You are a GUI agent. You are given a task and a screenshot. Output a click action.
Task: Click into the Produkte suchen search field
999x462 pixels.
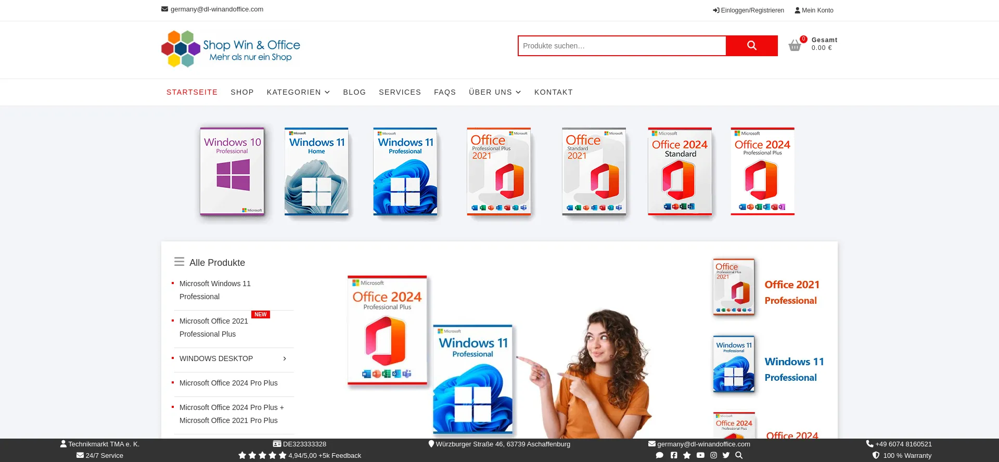pos(622,46)
